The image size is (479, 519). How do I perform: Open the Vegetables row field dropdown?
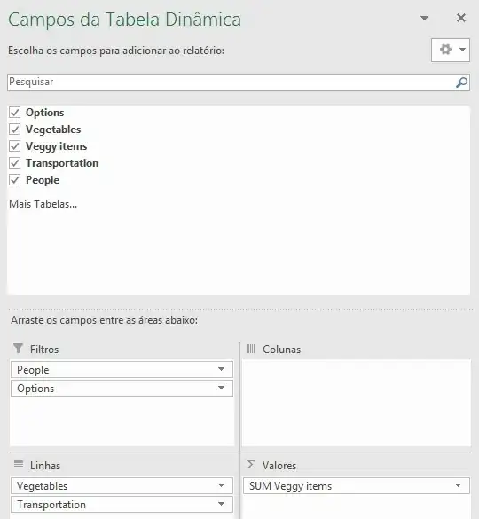tap(222, 485)
